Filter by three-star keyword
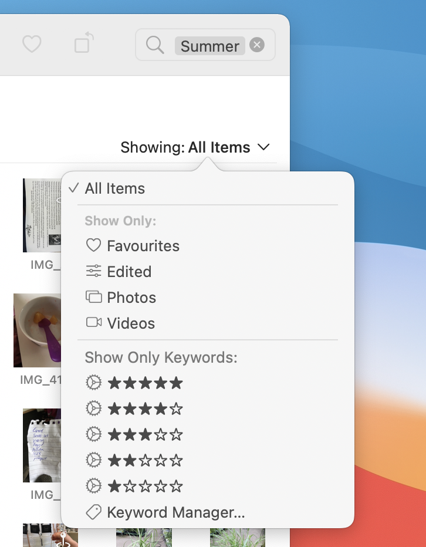Screen dimensions: 426x547 (208, 434)
